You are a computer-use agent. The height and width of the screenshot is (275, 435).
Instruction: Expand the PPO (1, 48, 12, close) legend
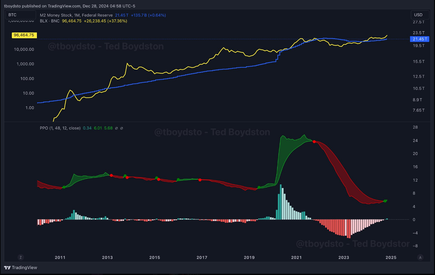pyautogui.click(x=60, y=128)
